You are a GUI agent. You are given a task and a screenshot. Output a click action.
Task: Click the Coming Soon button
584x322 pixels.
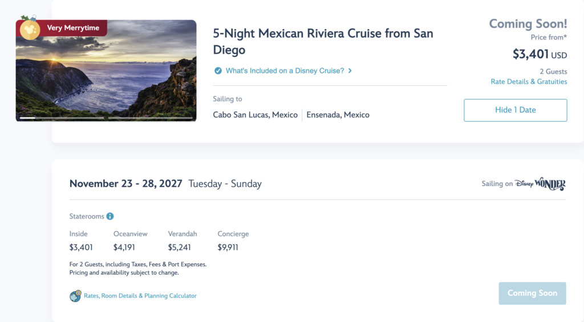point(532,293)
